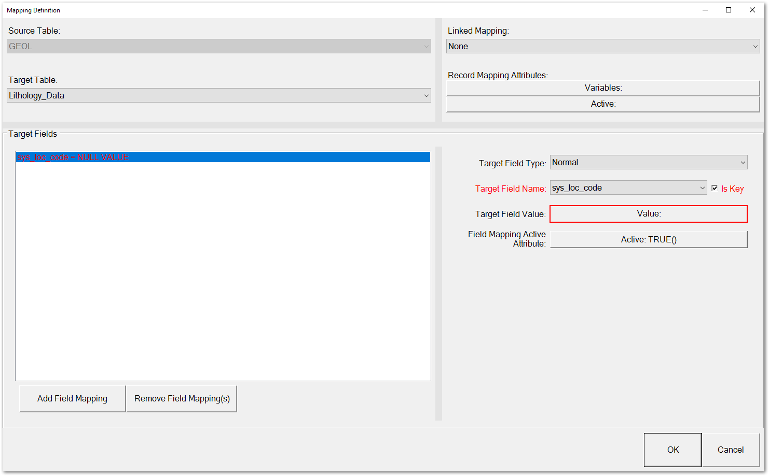Open the Linked Mapping dropdown set to None
Image resolution: width=769 pixels, height=476 pixels.
603,46
